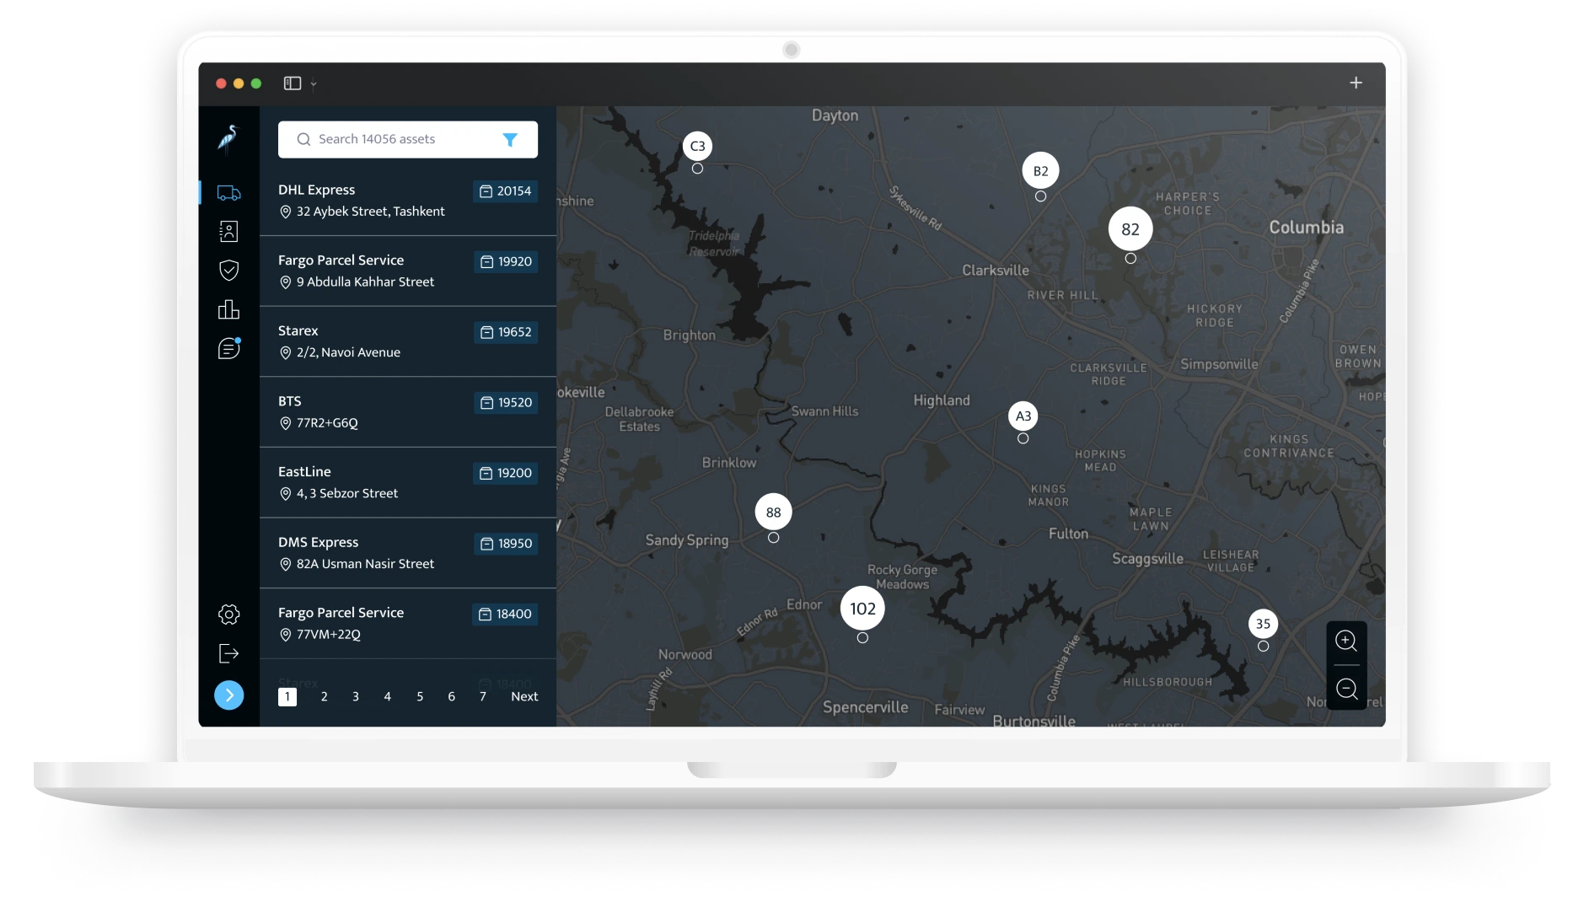Select map cluster marker 102
The height and width of the screenshot is (907, 1584).
coord(862,609)
